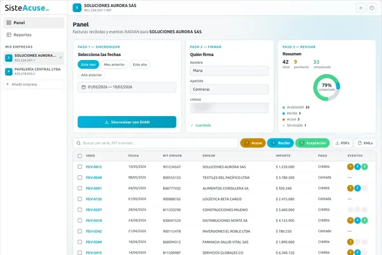Click Sincronizar con DIAN button
This screenshot has height=255, width=382.
point(127,122)
